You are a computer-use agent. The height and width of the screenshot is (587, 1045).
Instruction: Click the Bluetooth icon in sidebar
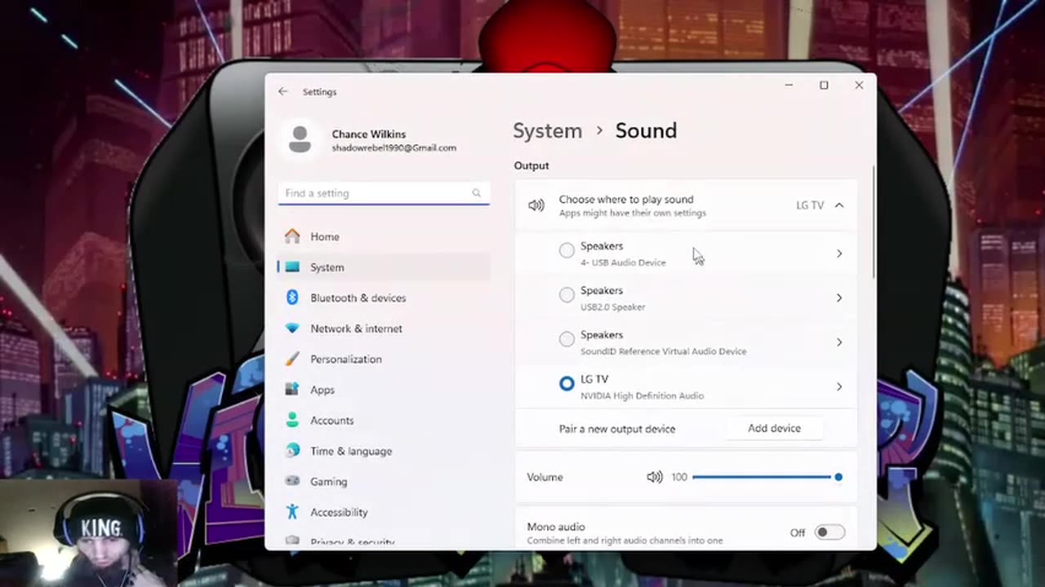292,298
